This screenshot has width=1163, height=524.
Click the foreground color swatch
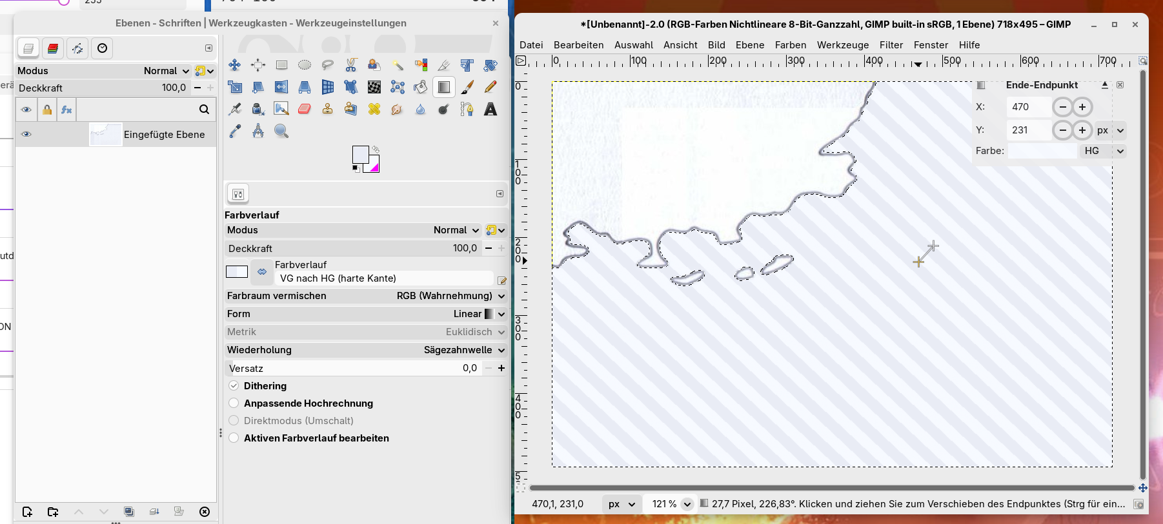(x=360, y=154)
